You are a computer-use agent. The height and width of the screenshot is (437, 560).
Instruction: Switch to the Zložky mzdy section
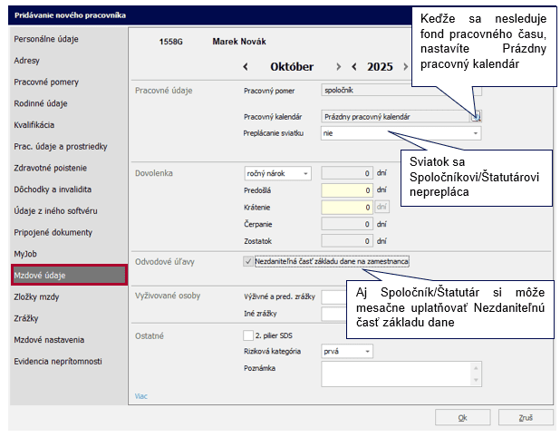(38, 296)
